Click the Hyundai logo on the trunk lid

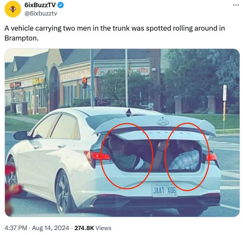click(163, 122)
